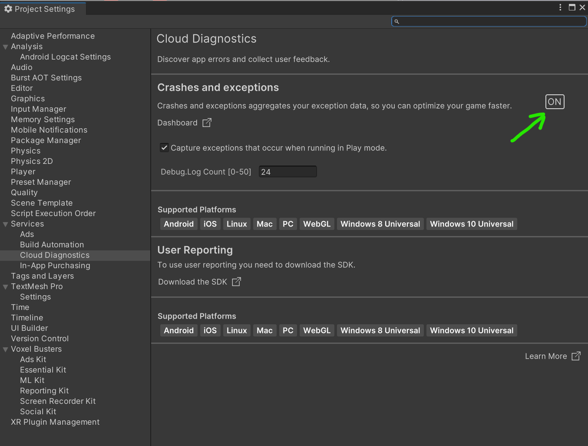Click the Learn More link text

(545, 356)
